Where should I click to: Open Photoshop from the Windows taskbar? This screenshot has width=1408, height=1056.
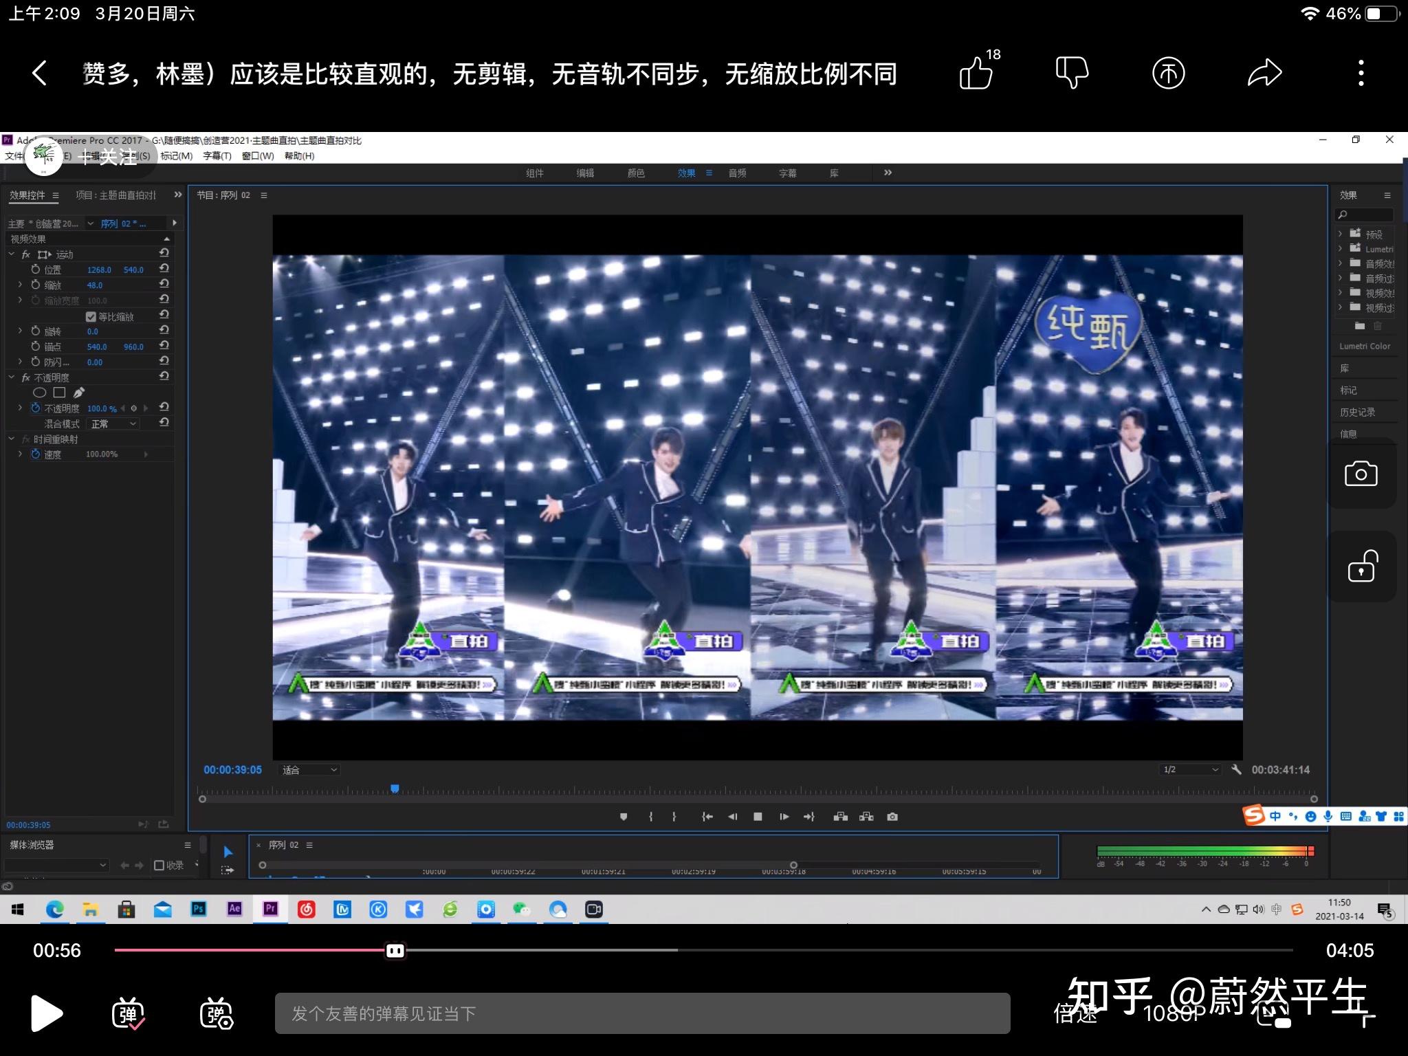point(199,909)
